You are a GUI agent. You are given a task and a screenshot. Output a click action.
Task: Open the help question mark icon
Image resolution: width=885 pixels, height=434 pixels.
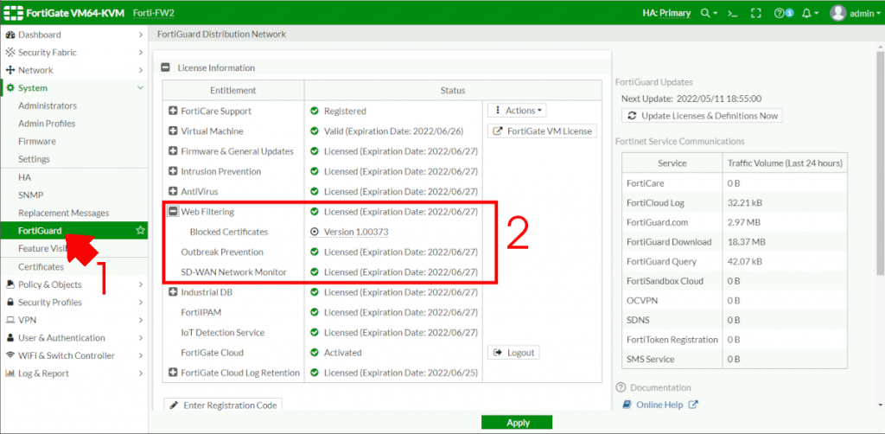point(780,13)
